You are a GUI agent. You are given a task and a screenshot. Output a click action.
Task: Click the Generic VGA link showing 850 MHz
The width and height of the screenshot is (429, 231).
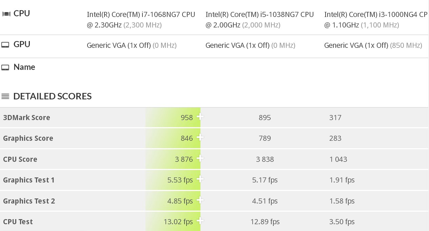click(x=356, y=45)
